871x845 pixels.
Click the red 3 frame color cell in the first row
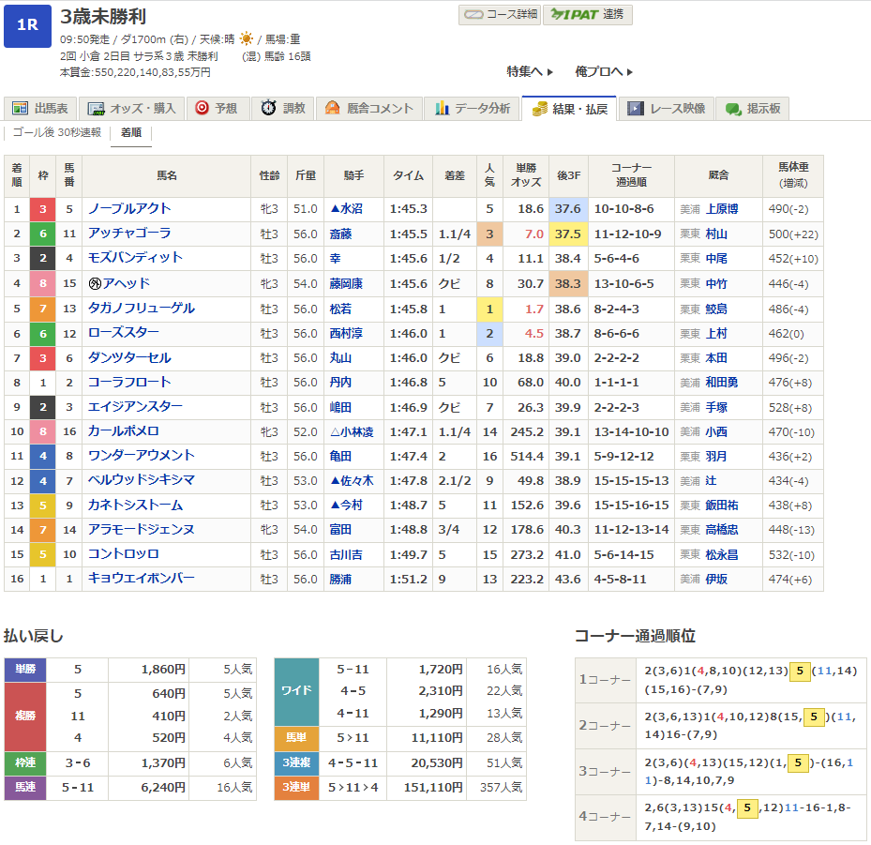(42, 209)
